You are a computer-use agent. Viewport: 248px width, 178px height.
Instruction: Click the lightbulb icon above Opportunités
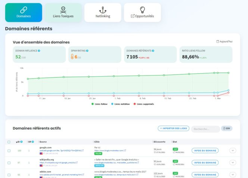tap(142, 10)
